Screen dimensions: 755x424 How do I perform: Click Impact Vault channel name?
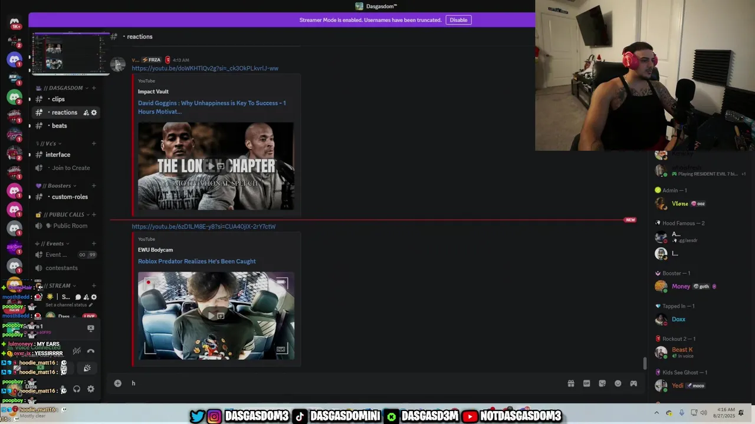[153, 92]
